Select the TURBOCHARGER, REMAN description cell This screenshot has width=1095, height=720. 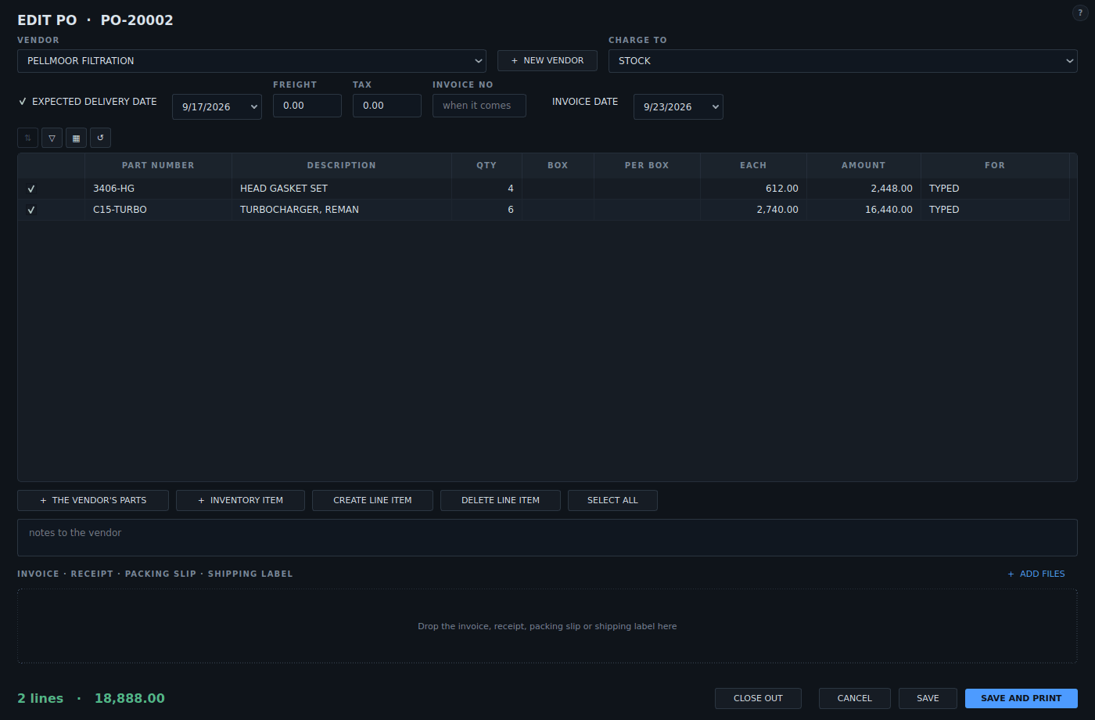click(342, 210)
